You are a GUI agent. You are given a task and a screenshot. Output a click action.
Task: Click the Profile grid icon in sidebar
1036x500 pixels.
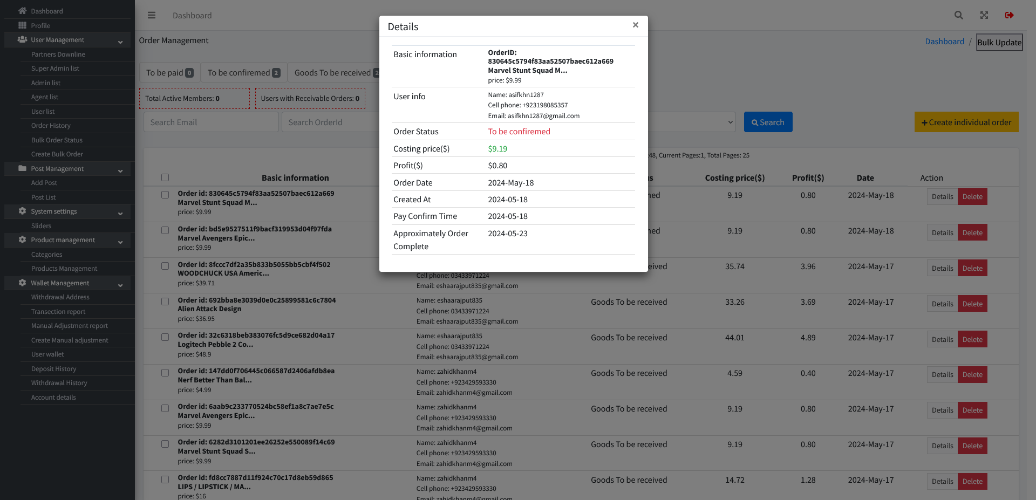(22, 25)
